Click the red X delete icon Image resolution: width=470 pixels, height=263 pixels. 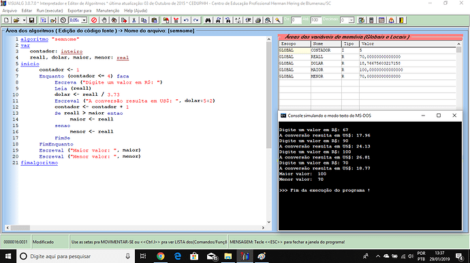pyautogui.click(x=176, y=20)
